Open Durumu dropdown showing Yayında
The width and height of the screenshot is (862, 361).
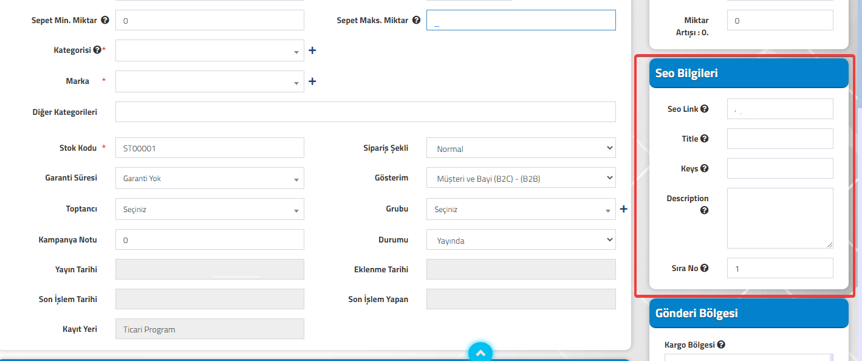click(x=521, y=240)
